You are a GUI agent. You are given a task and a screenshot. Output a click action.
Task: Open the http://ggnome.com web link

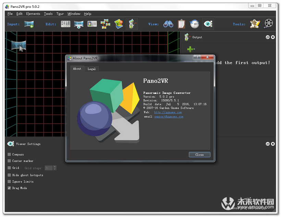coord(168,112)
